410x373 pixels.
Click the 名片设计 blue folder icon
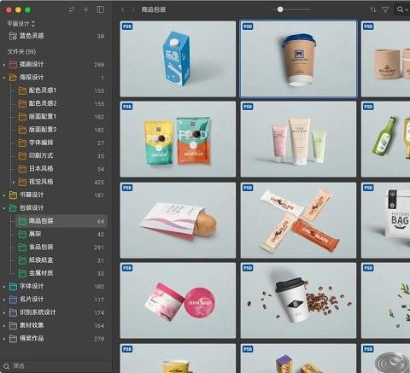click(13, 300)
